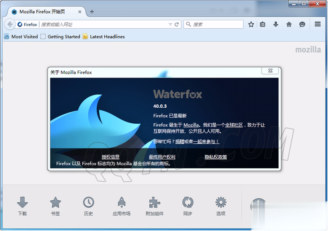The width and height of the screenshot is (328, 231).
Task: Open 授权信息 link
Action: 111,157
